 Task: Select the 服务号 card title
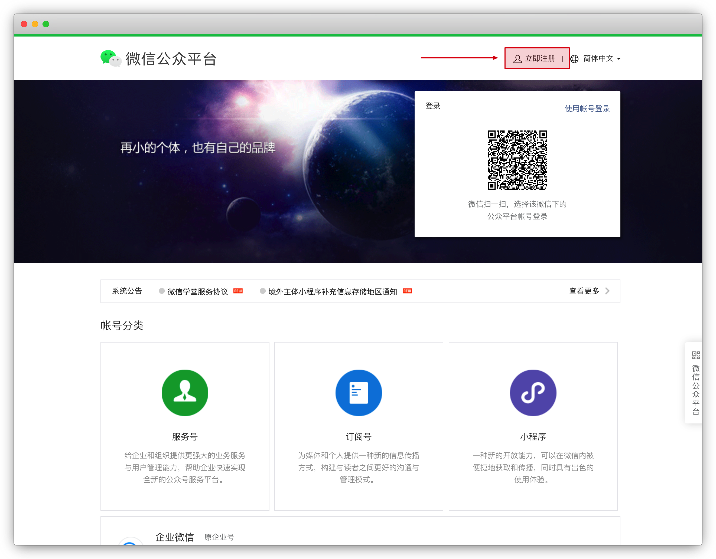185,436
